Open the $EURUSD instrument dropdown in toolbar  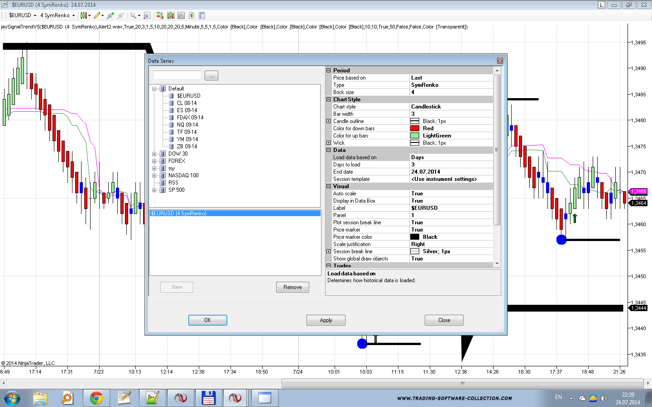23,15
